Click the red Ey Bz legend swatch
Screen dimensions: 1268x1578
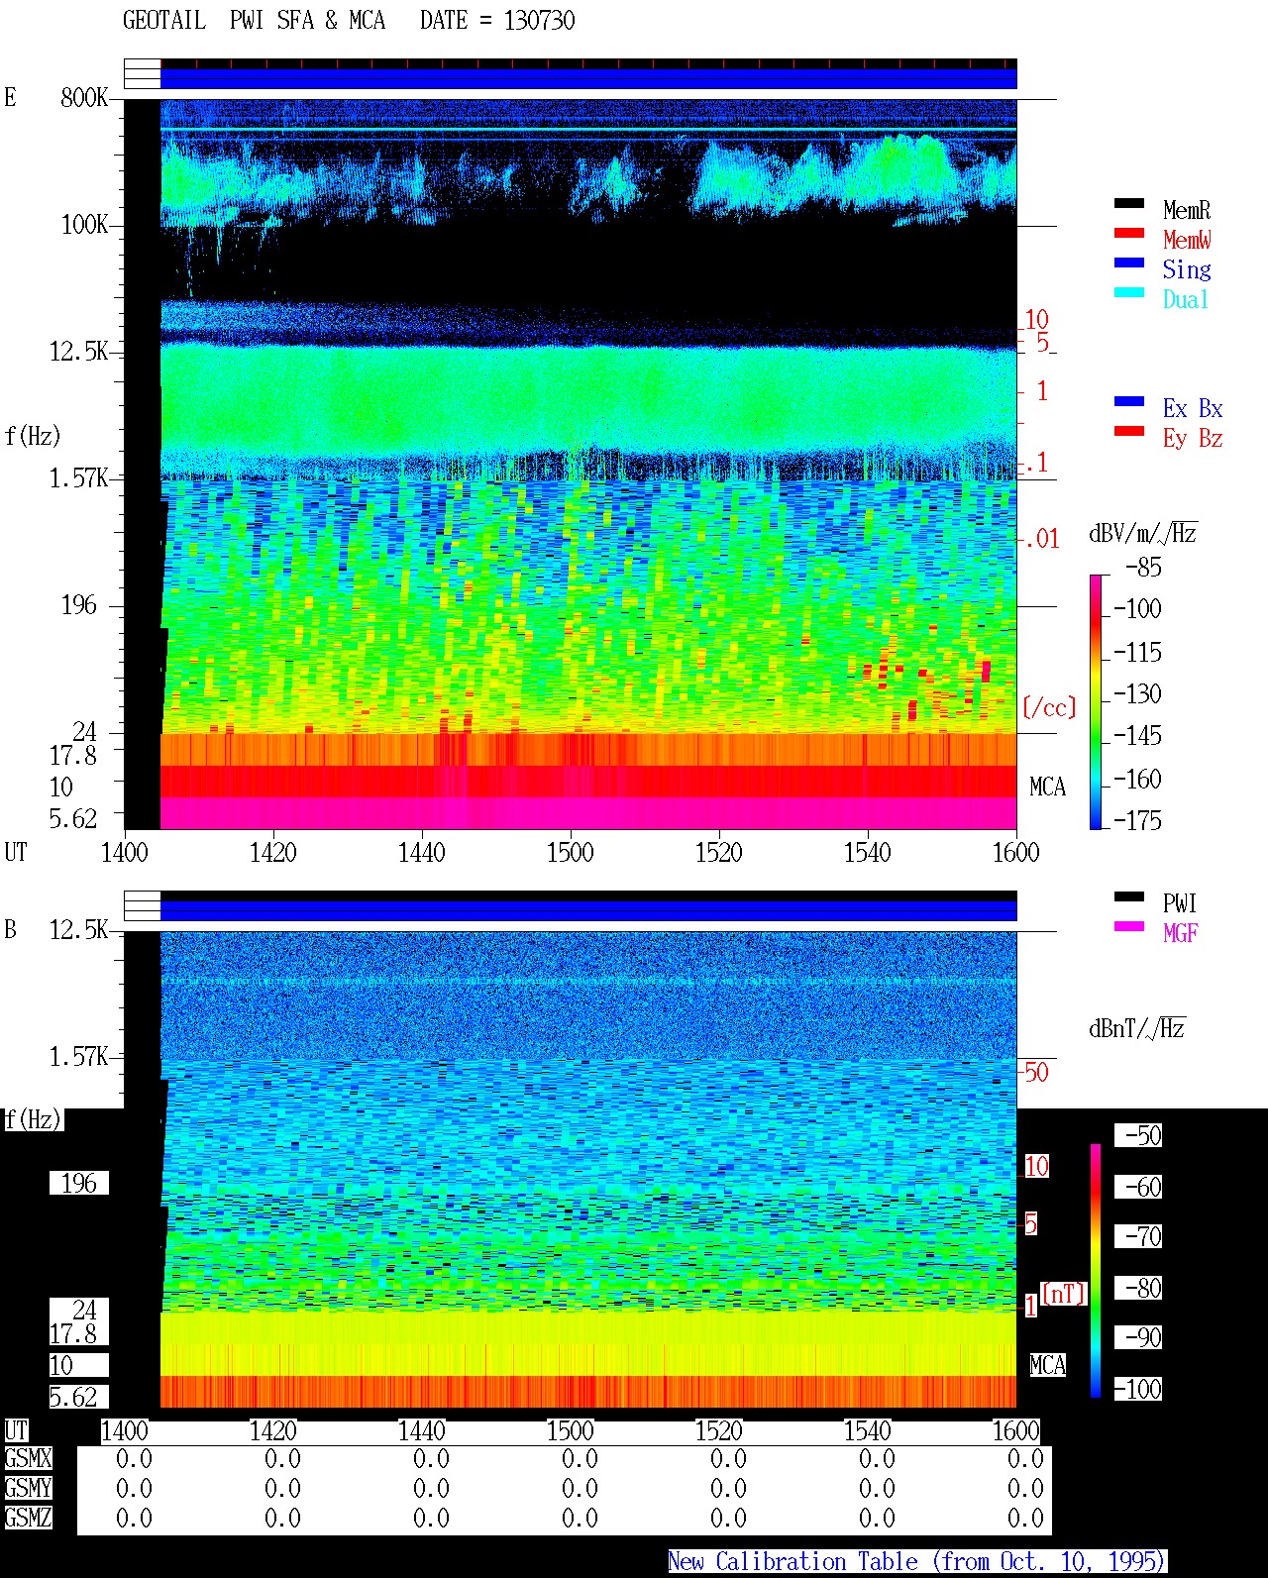coord(1129,432)
